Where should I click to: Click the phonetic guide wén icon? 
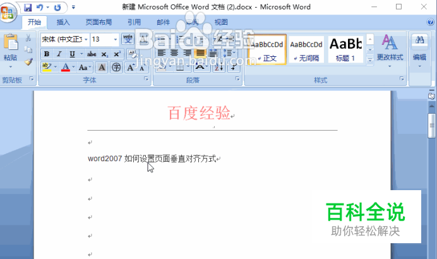pos(128,39)
